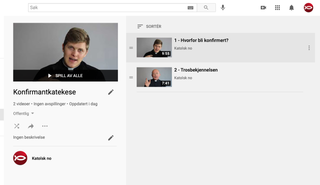Open more playlist options ellipsis

click(45, 126)
